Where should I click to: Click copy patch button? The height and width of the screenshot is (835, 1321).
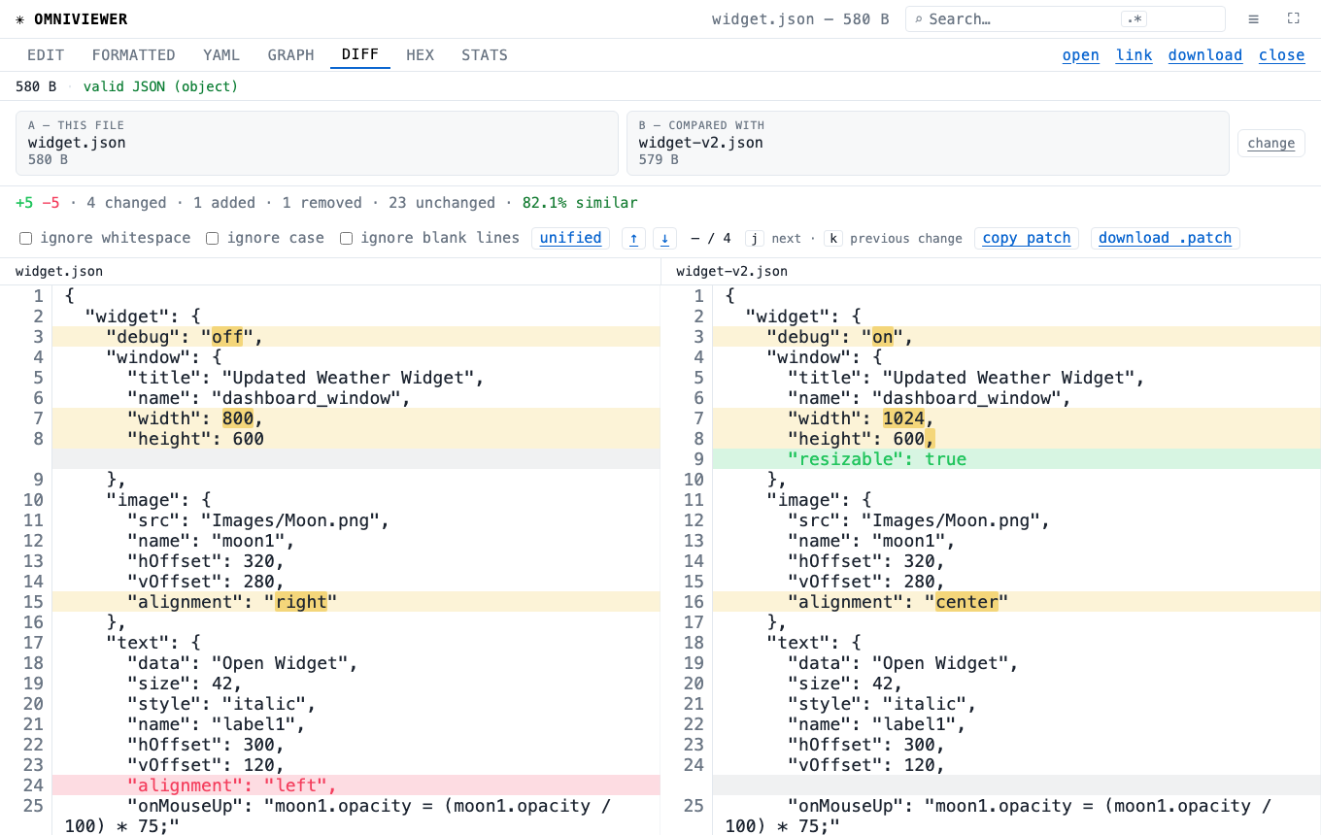(x=1027, y=238)
